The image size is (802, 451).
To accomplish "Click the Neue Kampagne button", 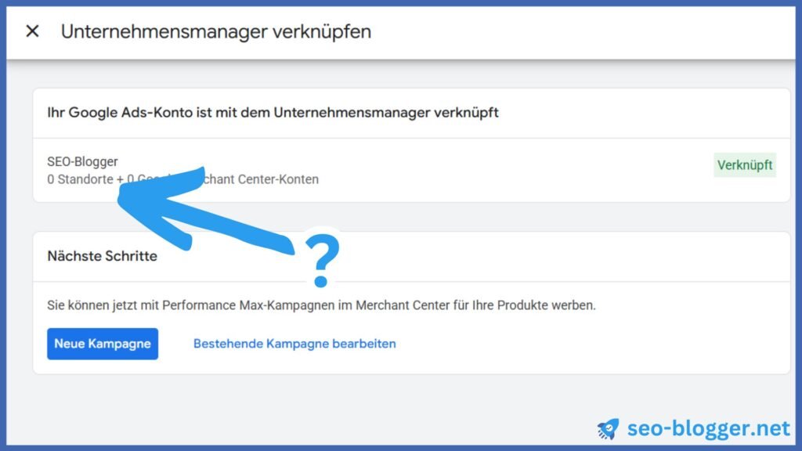I will pos(103,344).
